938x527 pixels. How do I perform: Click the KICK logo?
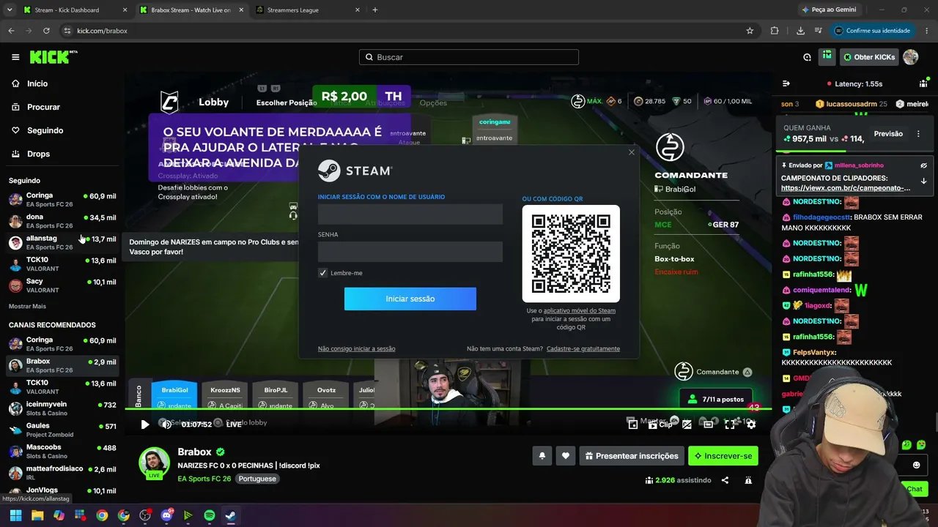(53, 57)
